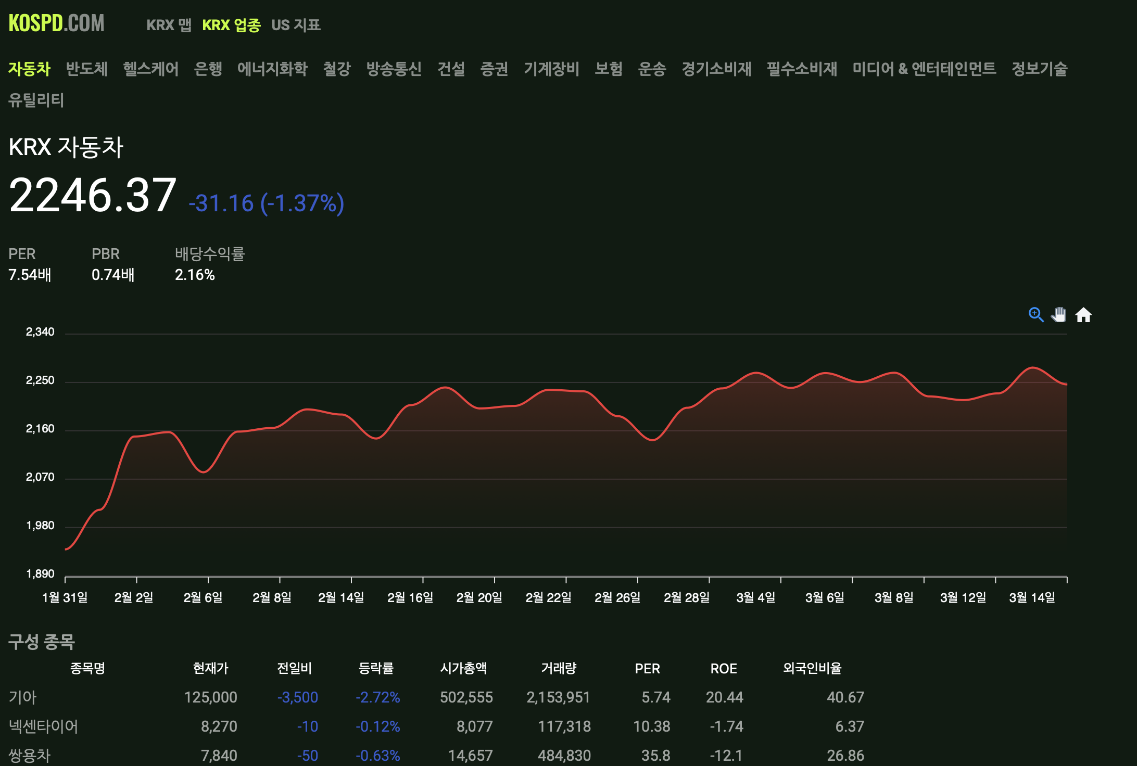
Task: Click the index change -31.16 (-1.37%)
Action: 266,203
